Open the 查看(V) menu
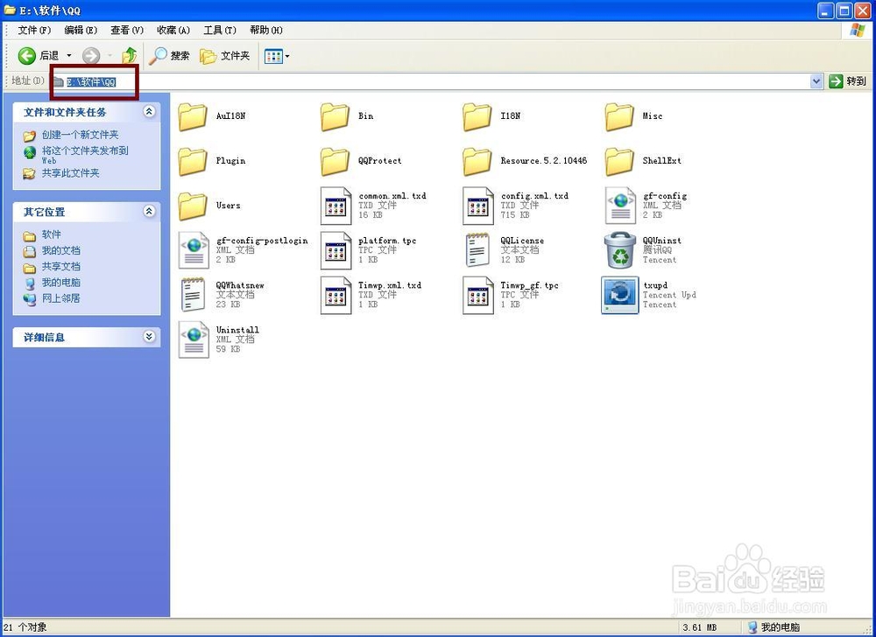Viewport: 876px width, 637px height. click(x=127, y=30)
